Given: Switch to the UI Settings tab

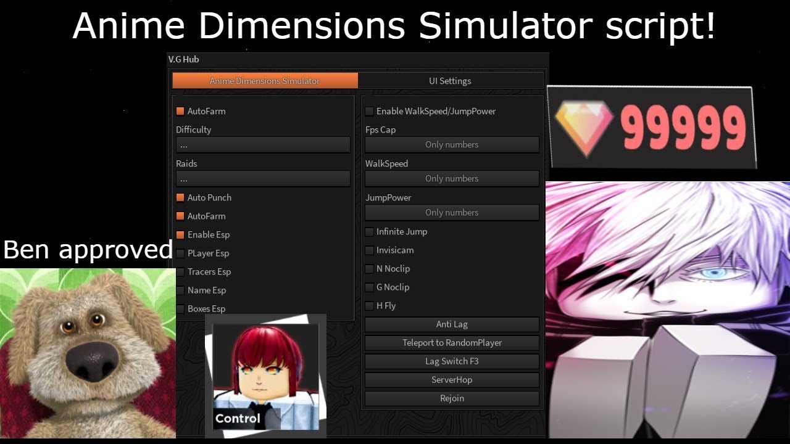Looking at the screenshot, I should click(451, 81).
